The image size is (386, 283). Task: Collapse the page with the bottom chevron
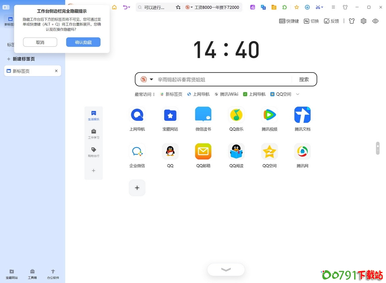[x=226, y=269]
